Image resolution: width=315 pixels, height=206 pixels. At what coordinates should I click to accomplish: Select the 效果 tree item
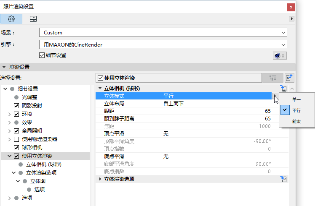click(x=27, y=123)
